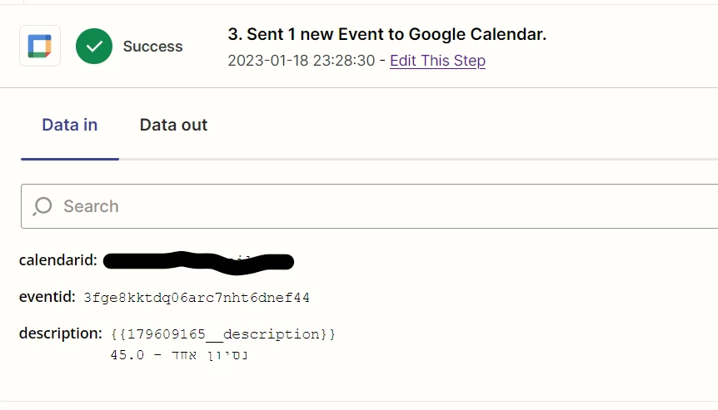Click the Google Calendar app icon
Screen dimensions: 718x410
click(x=40, y=46)
